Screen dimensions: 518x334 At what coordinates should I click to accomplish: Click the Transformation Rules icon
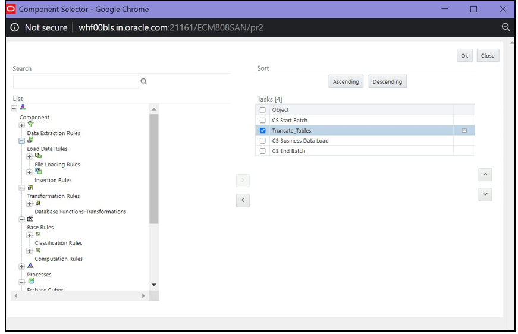pyautogui.click(x=30, y=187)
